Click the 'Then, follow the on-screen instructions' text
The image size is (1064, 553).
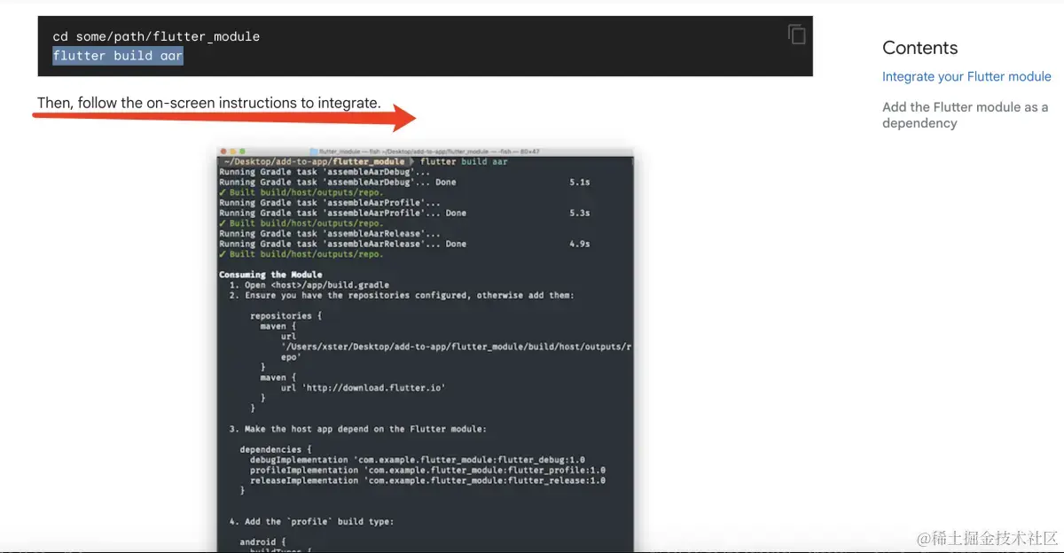pyautogui.click(x=208, y=103)
